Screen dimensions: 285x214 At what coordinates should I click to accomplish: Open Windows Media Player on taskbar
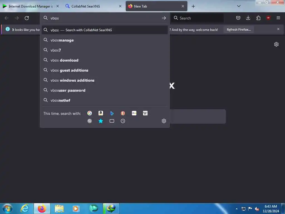coord(76,208)
